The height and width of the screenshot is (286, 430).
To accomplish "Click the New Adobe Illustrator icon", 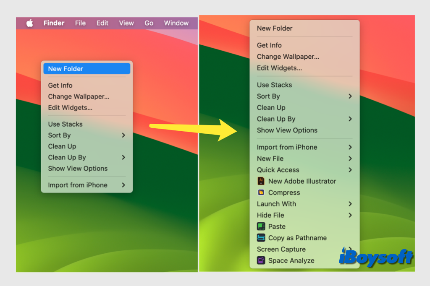I will coord(261,181).
